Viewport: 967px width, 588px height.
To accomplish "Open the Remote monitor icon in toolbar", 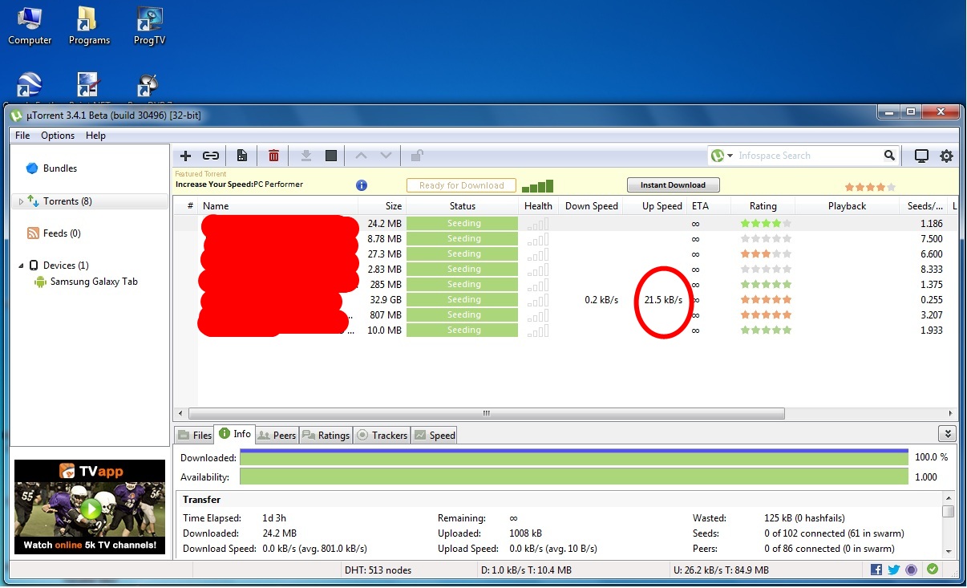I will (x=921, y=156).
